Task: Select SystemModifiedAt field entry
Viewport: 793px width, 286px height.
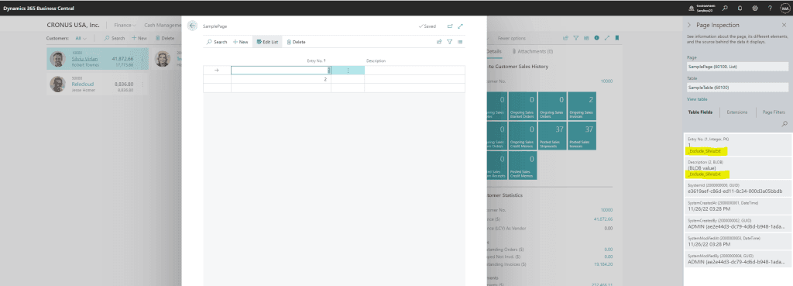Action: (737, 241)
